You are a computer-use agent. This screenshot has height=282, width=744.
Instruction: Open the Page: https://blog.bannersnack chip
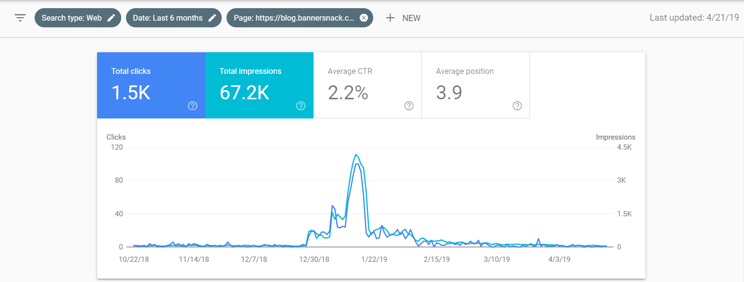click(300, 18)
